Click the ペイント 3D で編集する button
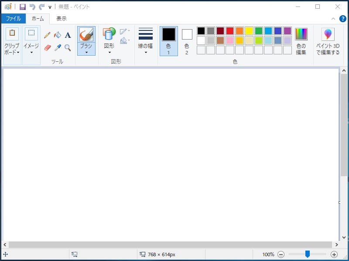This screenshot has height=261, width=349. coord(328,41)
